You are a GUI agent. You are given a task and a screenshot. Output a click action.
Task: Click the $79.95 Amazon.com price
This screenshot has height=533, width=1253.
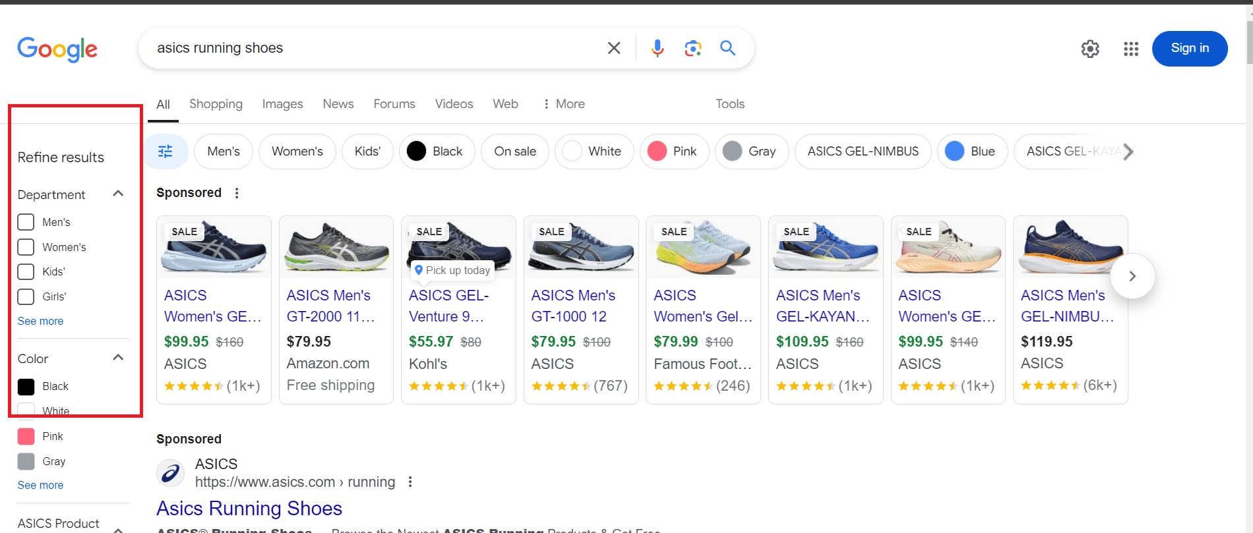click(x=309, y=342)
